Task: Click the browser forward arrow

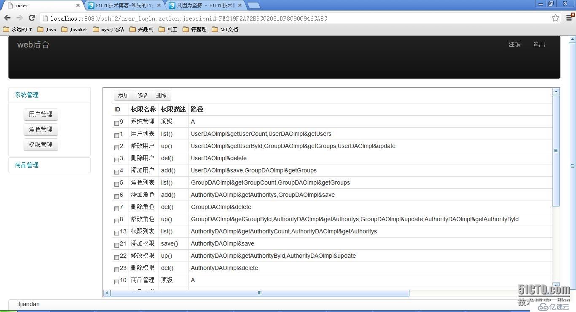Action: pos(19,18)
